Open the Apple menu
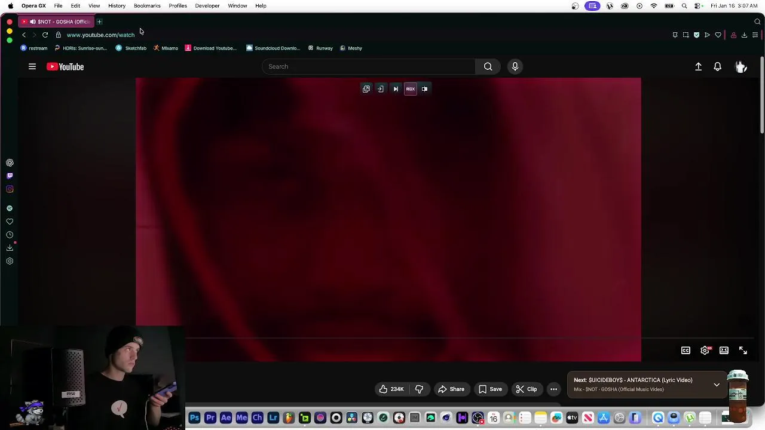This screenshot has height=430, width=765. 10,5
